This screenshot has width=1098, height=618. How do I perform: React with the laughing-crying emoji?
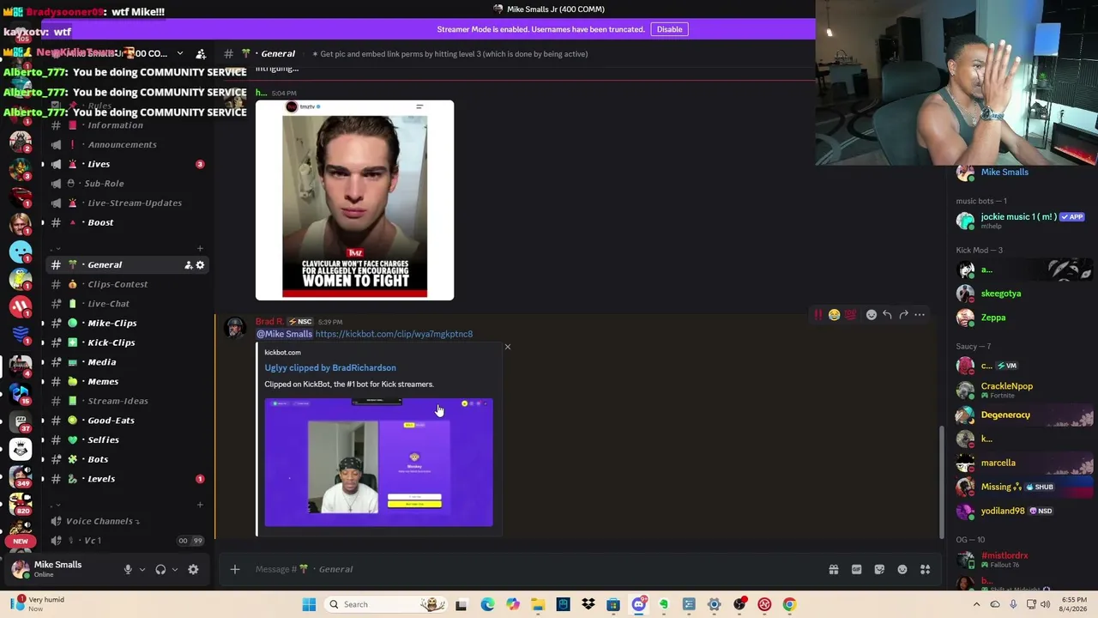[x=834, y=315]
